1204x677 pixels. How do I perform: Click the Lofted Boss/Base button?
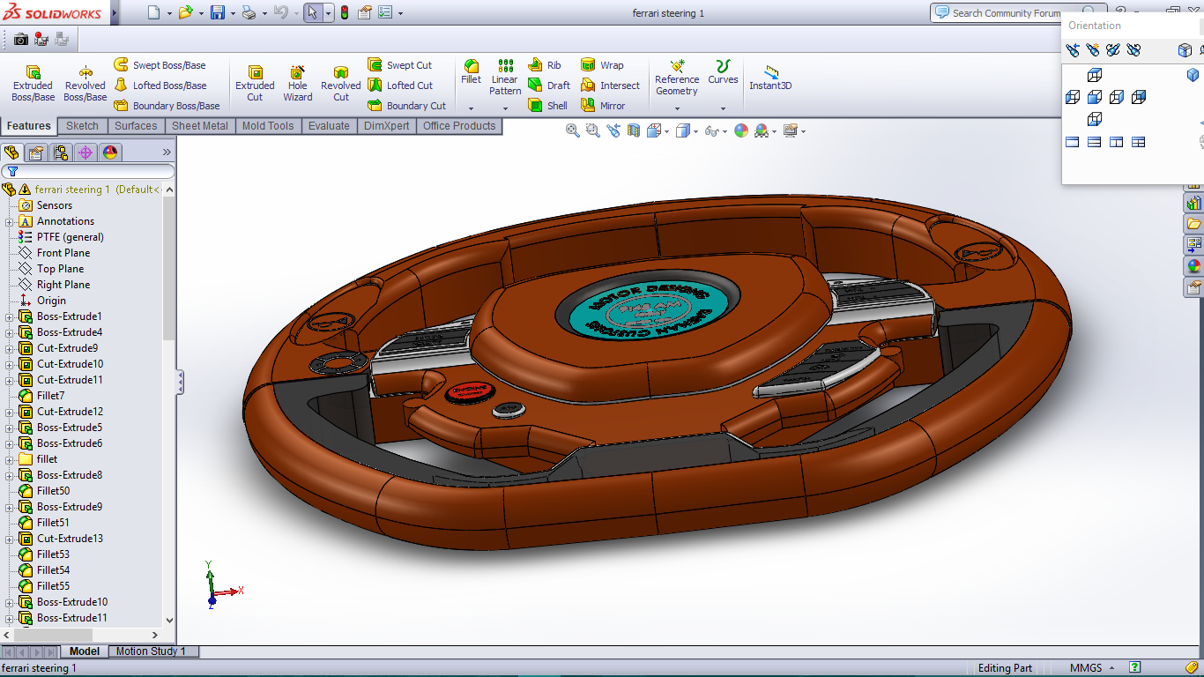[160, 86]
